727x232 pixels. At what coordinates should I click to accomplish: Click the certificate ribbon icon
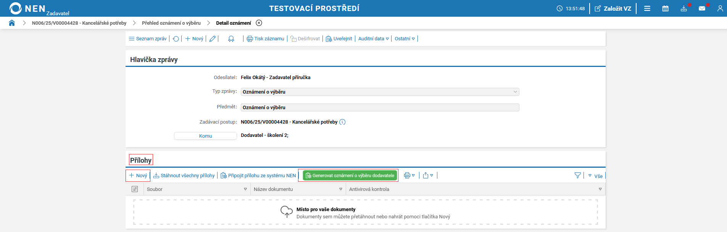pos(231,39)
